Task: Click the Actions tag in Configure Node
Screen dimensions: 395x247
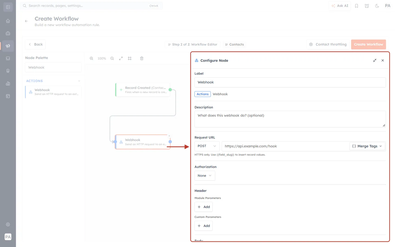Action: tap(203, 94)
